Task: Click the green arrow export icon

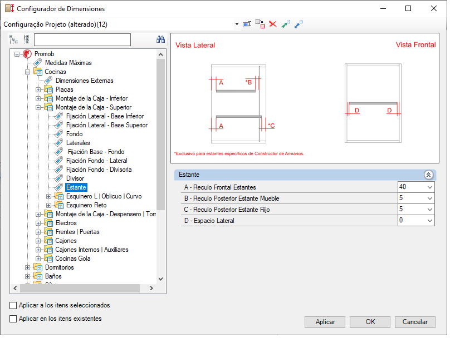Action: [286, 24]
